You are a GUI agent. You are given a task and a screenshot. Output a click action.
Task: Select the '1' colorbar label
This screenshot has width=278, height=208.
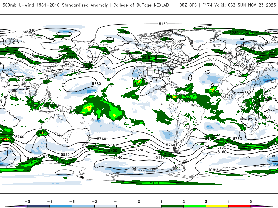point(161,202)
